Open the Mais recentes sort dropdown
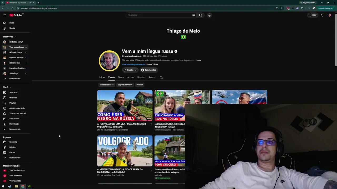This screenshot has width=337, height=189. 107,85
